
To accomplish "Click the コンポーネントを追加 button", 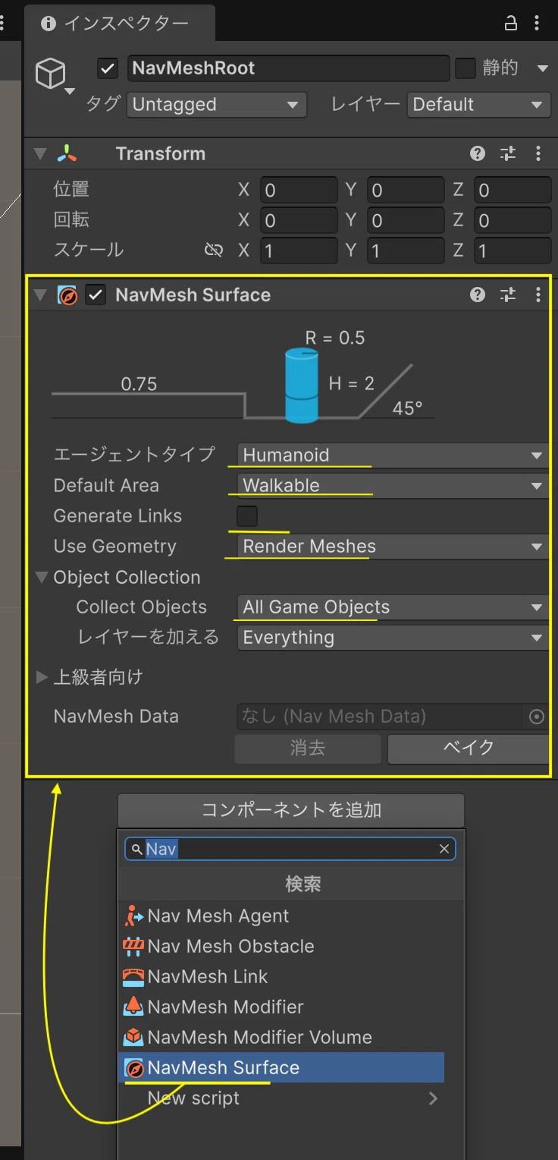I will (291, 810).
